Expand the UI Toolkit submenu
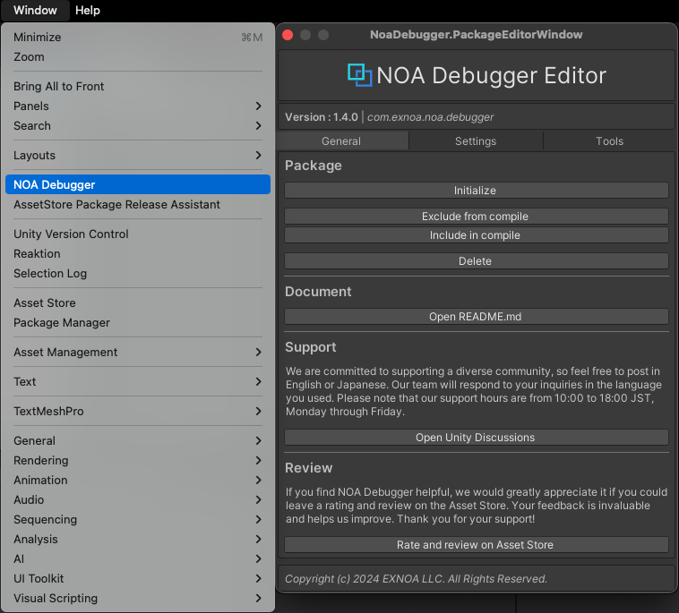 [138, 578]
